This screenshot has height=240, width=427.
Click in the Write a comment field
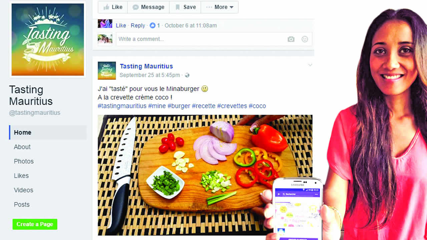point(200,39)
